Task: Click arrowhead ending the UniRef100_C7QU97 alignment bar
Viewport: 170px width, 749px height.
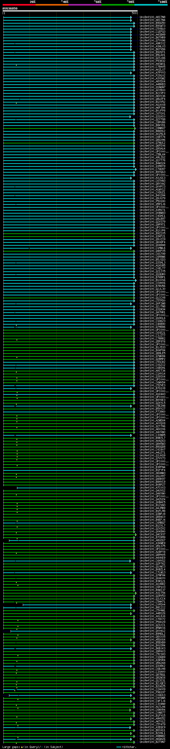Action: [x=136, y=169]
